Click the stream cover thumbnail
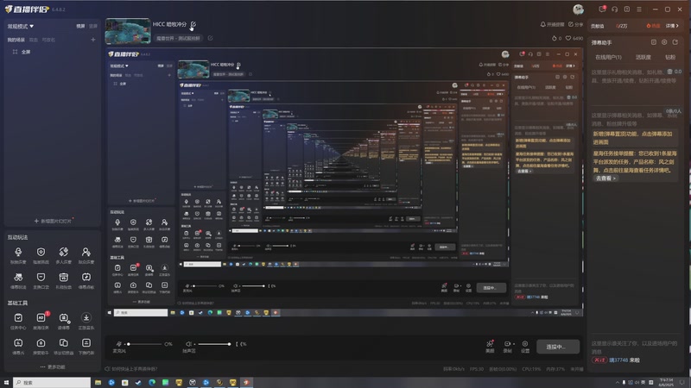This screenshot has height=388, width=691. [128, 31]
